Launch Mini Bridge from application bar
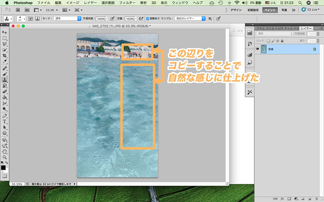 click(27, 10)
